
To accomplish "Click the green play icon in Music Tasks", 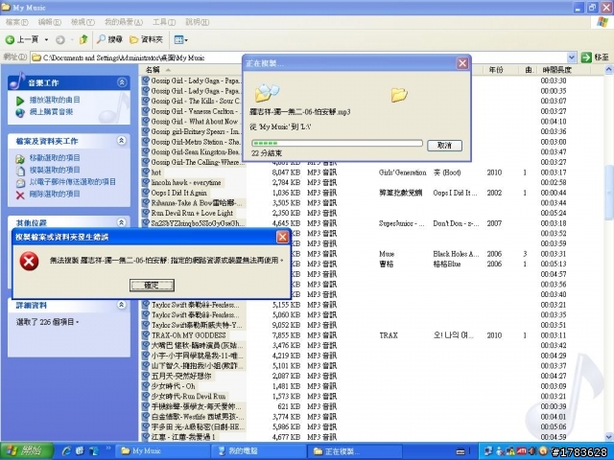I will click(20, 101).
